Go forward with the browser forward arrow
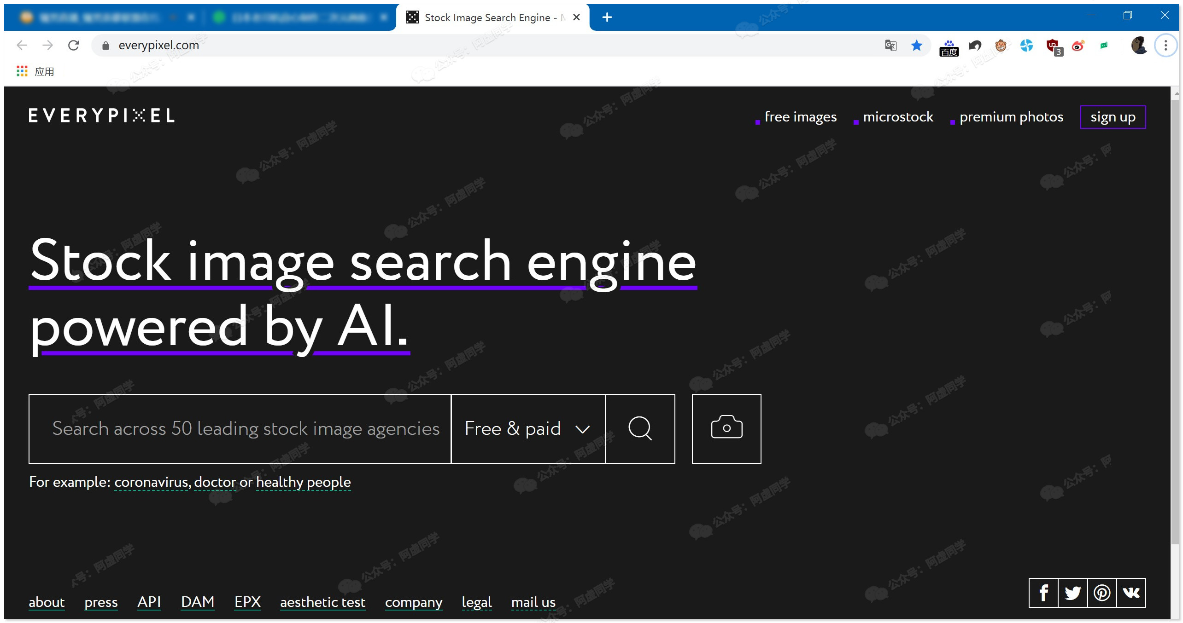1183x623 pixels. pos(47,45)
